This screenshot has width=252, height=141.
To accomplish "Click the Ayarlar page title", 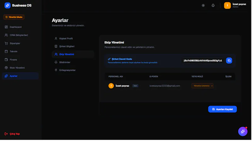I will (x=60, y=20).
